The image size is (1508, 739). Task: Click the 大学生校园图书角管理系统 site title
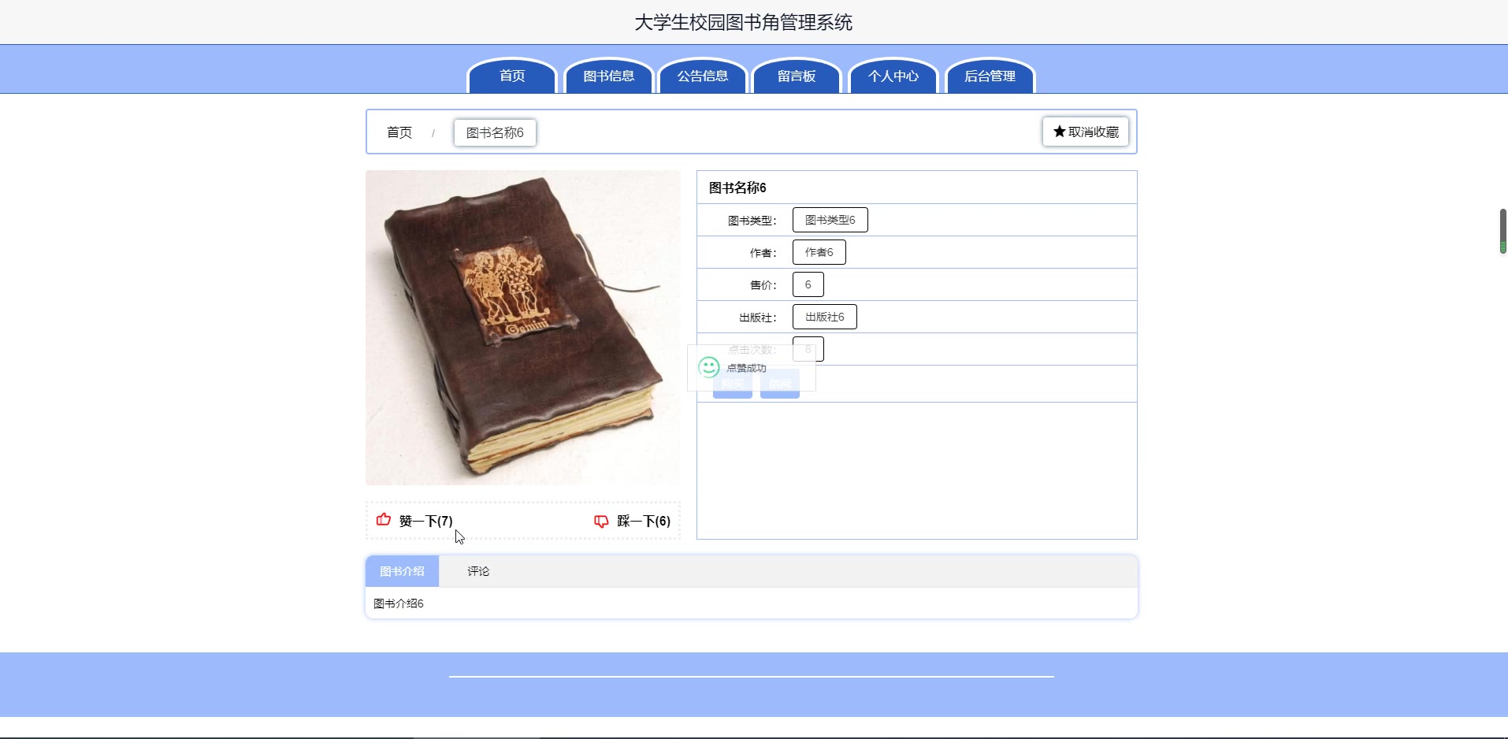click(x=744, y=22)
